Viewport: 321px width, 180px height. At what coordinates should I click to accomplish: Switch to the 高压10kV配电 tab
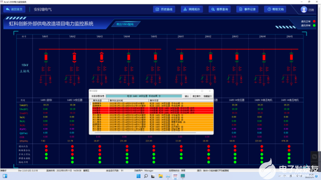[x=125, y=24]
